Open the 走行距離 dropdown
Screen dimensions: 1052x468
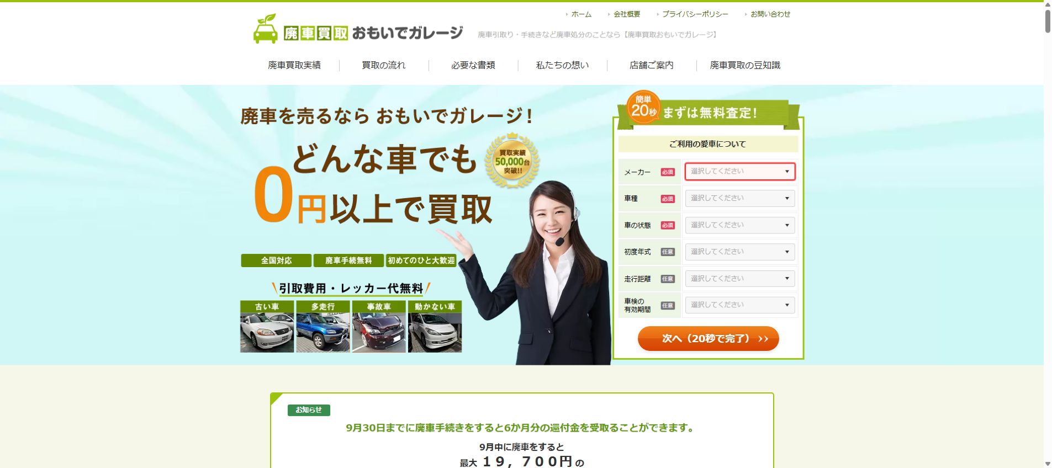pos(740,279)
